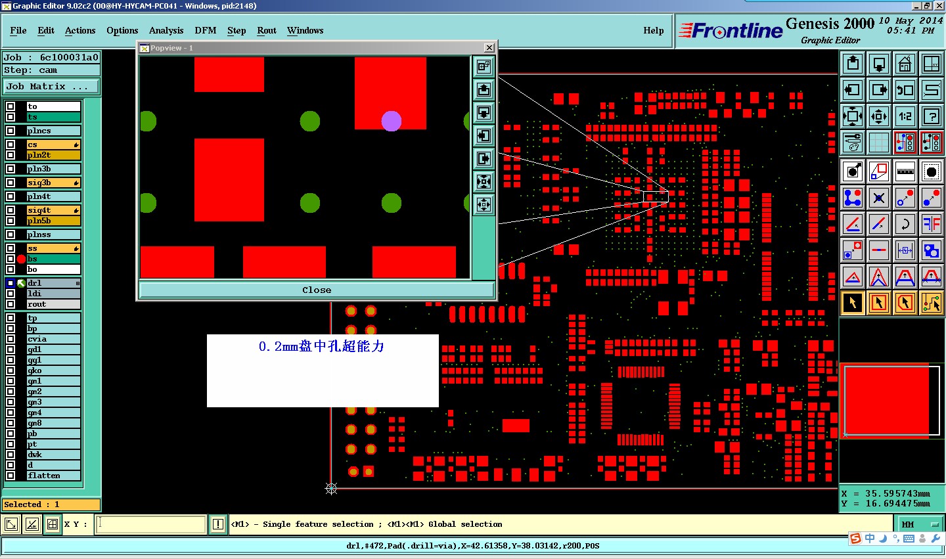Toggle the checkbox for layer flatten

click(11, 476)
